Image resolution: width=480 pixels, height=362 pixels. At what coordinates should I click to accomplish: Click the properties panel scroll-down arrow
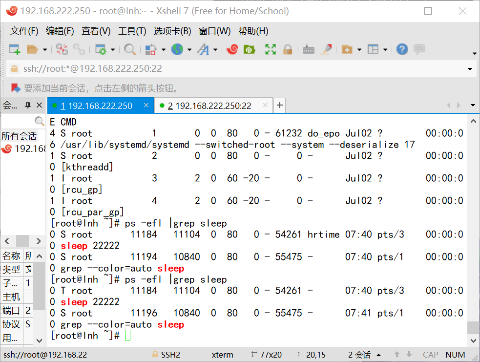[39, 340]
